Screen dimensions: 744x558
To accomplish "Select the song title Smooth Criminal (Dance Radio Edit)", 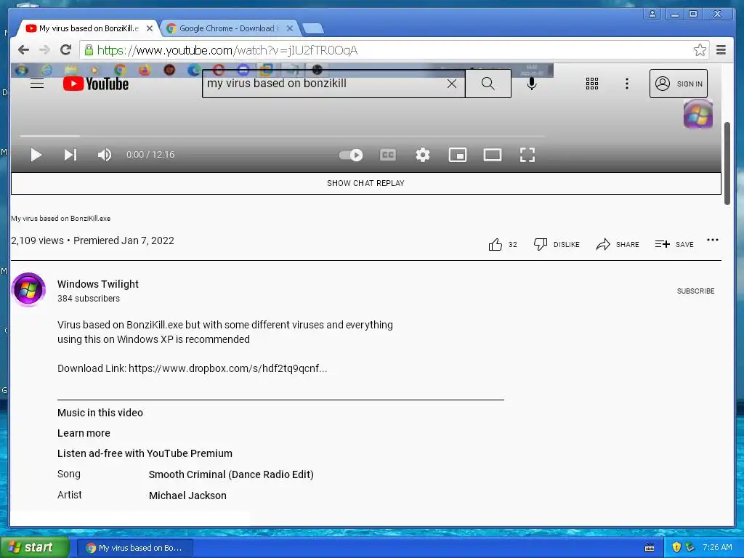I will click(x=231, y=474).
